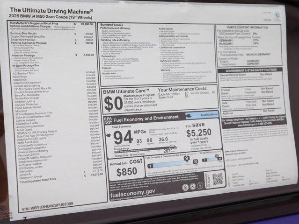Click 'Fuel Economy and Environment' banner

coord(146,119)
